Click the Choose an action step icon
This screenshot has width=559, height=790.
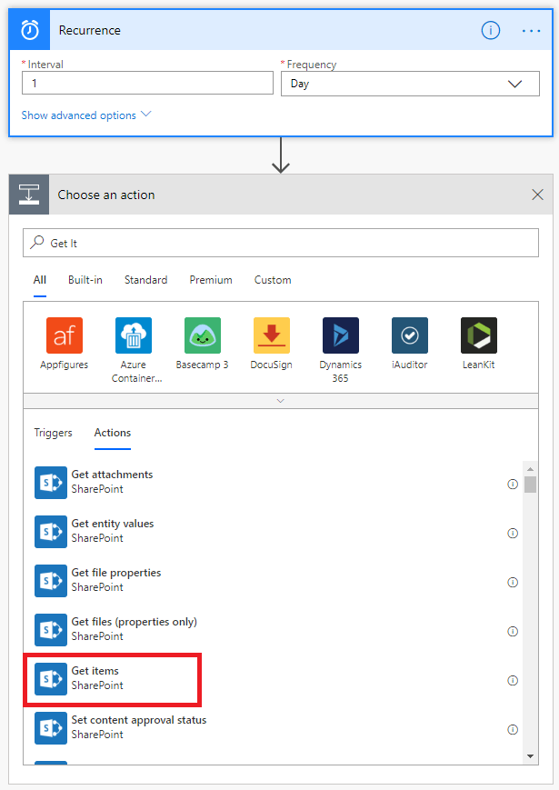pos(29,195)
